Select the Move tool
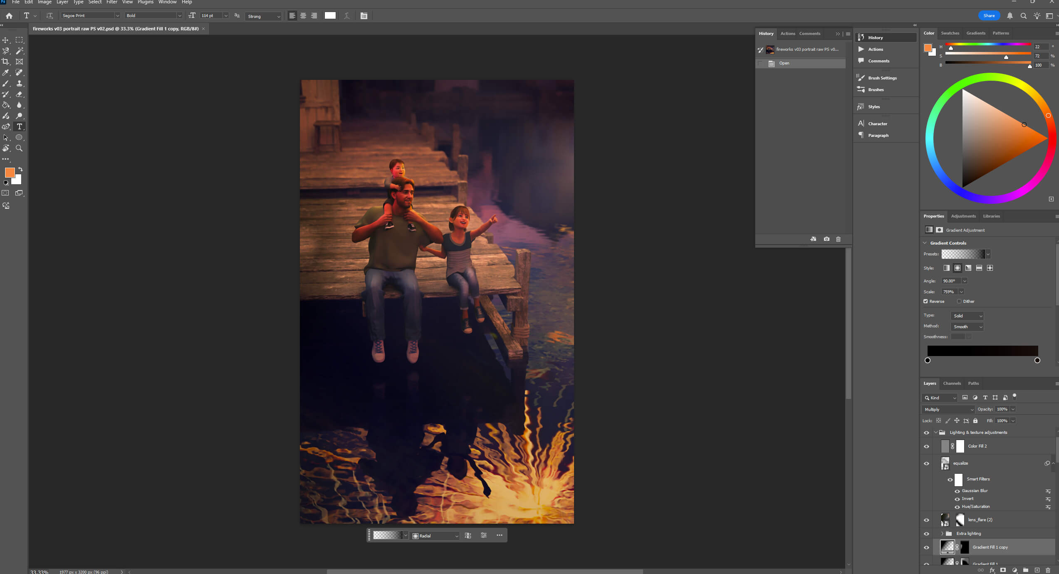The height and width of the screenshot is (574, 1059). 6,40
